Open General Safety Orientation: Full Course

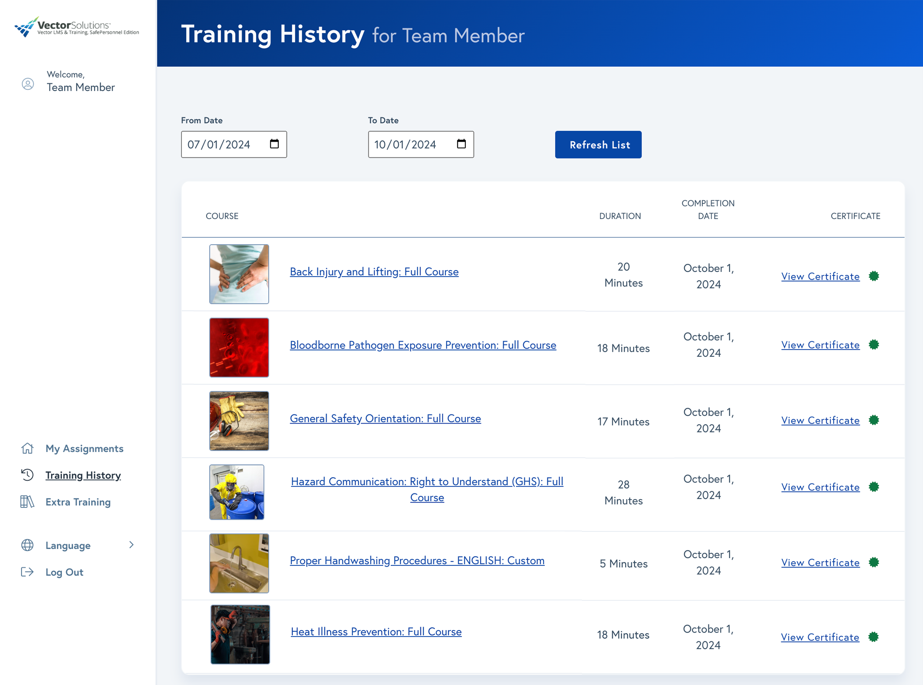(x=385, y=418)
